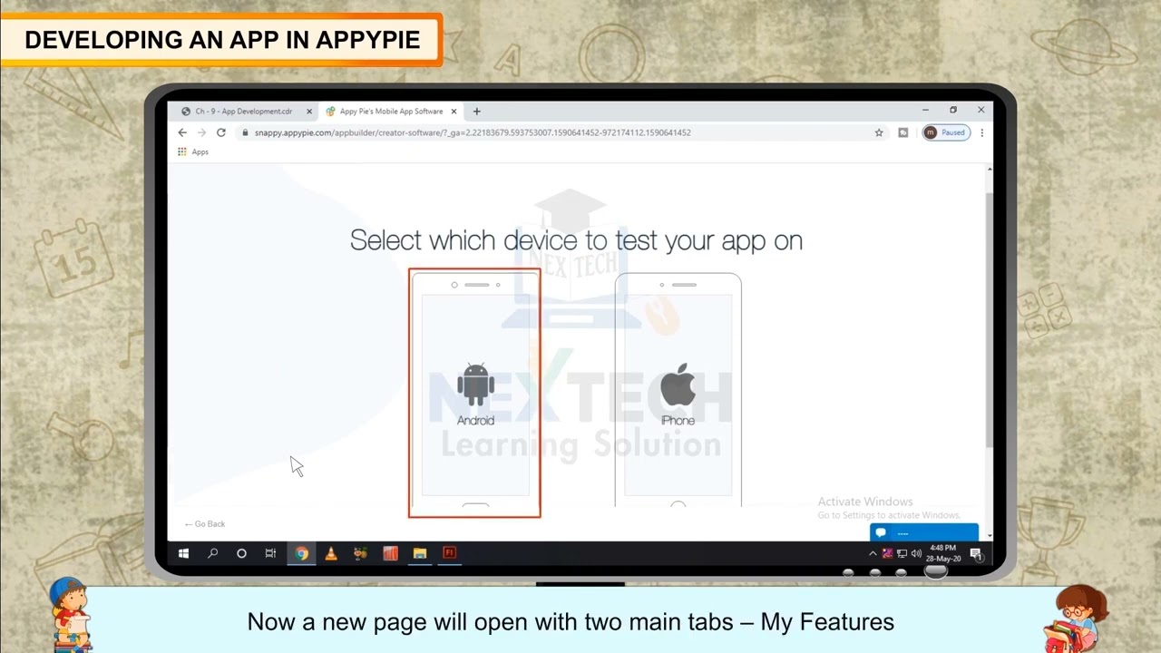The width and height of the screenshot is (1161, 653).
Task: Show hidden system tray icons
Action: click(873, 553)
